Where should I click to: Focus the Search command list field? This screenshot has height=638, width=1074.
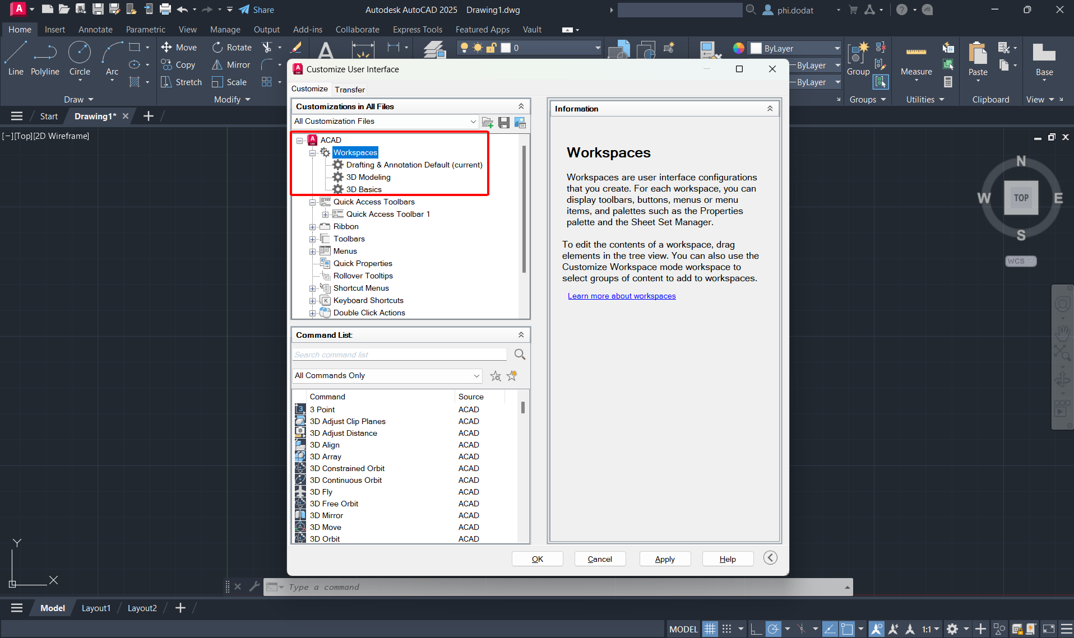point(400,355)
